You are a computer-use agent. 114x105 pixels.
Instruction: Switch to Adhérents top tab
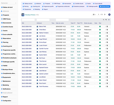pyautogui.click(x=38, y=4)
